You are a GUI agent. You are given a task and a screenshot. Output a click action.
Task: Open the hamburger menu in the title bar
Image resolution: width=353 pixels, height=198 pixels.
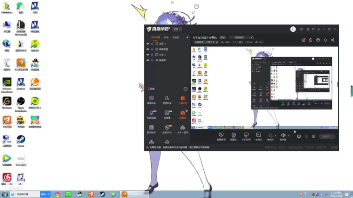coord(319,29)
